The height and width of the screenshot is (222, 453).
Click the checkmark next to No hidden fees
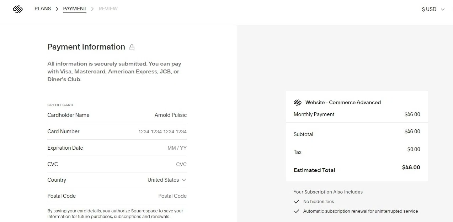point(297,202)
